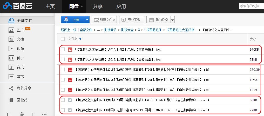
Task: Click 返回上一级 breadcrumb link
Action: pyautogui.click(x=69, y=30)
